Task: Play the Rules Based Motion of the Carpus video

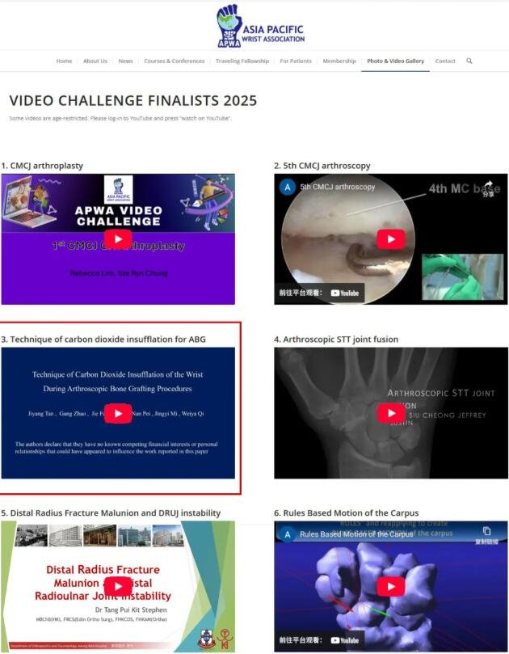Action: click(x=391, y=586)
